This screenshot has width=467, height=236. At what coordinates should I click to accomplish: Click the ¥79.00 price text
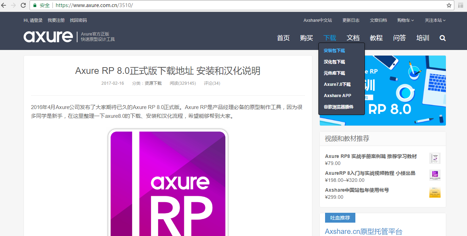tap(333, 163)
